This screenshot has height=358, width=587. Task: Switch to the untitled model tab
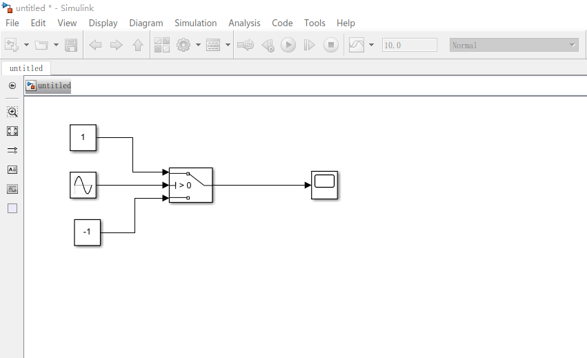point(26,68)
